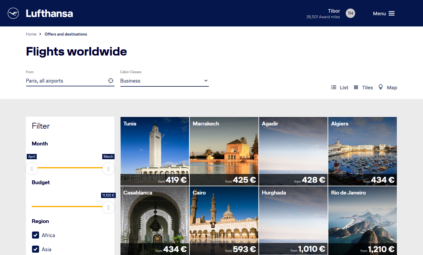The height and width of the screenshot is (255, 423).
Task: Click the Tiles grid icon
Action: click(356, 87)
